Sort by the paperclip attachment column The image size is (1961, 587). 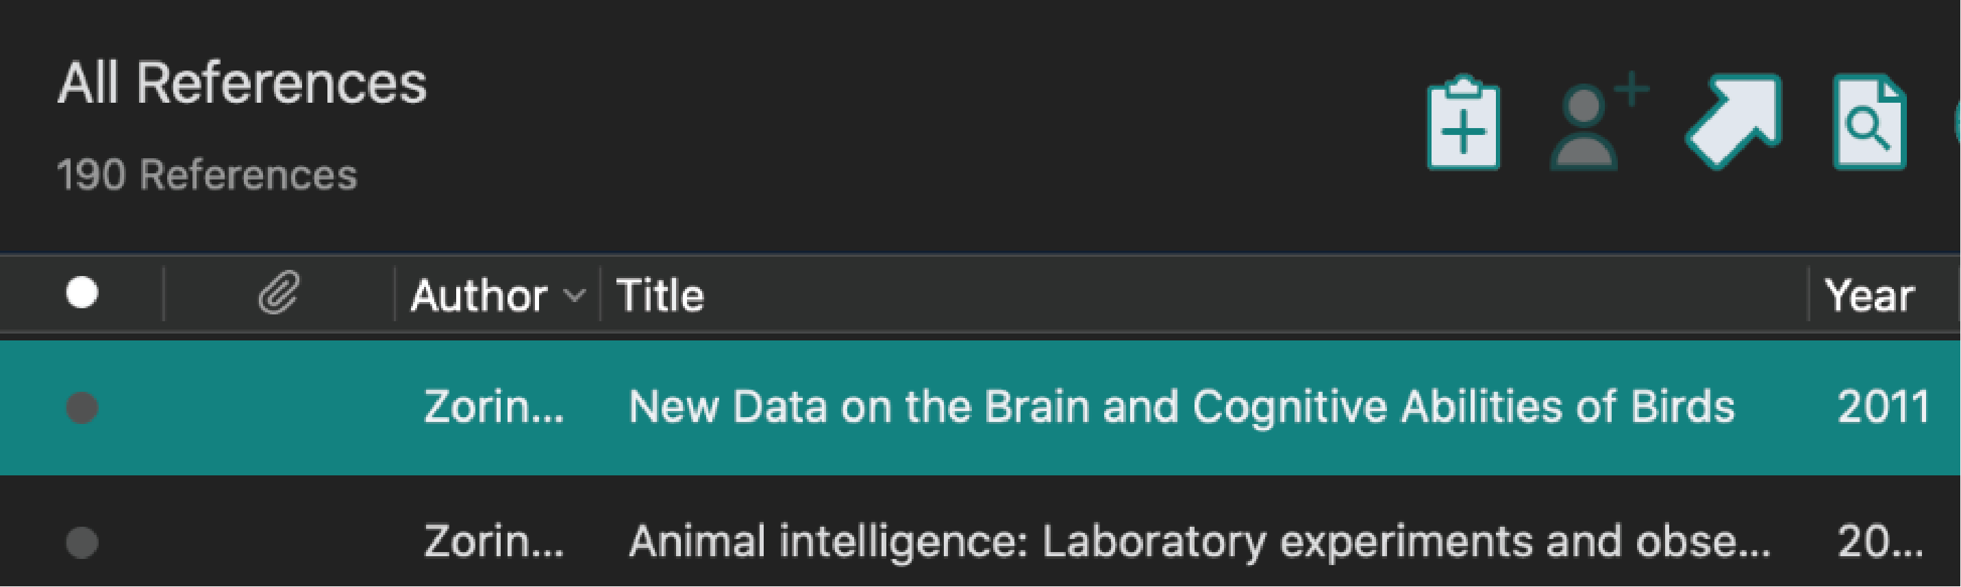tap(279, 293)
